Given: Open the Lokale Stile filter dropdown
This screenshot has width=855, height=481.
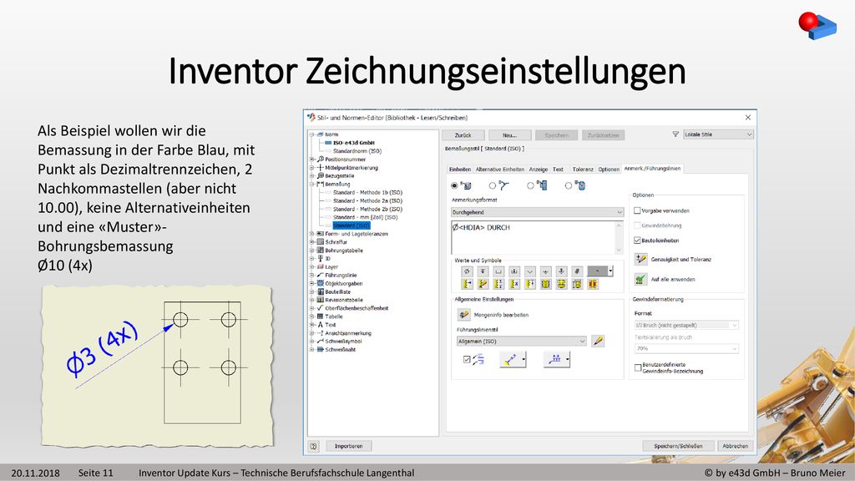Looking at the screenshot, I should click(x=718, y=134).
